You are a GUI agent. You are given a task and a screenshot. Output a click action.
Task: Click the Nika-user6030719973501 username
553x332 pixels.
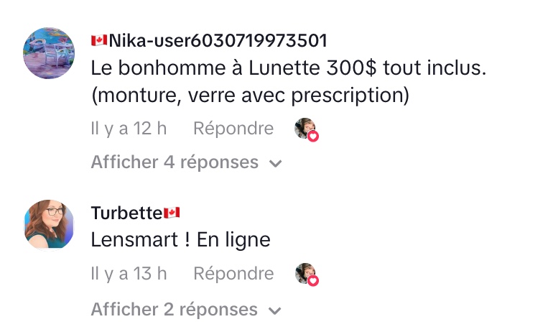point(218,40)
